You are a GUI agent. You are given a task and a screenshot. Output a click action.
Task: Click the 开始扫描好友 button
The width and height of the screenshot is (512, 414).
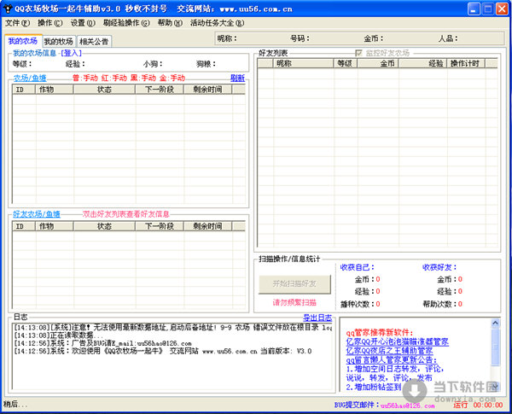[x=294, y=283]
